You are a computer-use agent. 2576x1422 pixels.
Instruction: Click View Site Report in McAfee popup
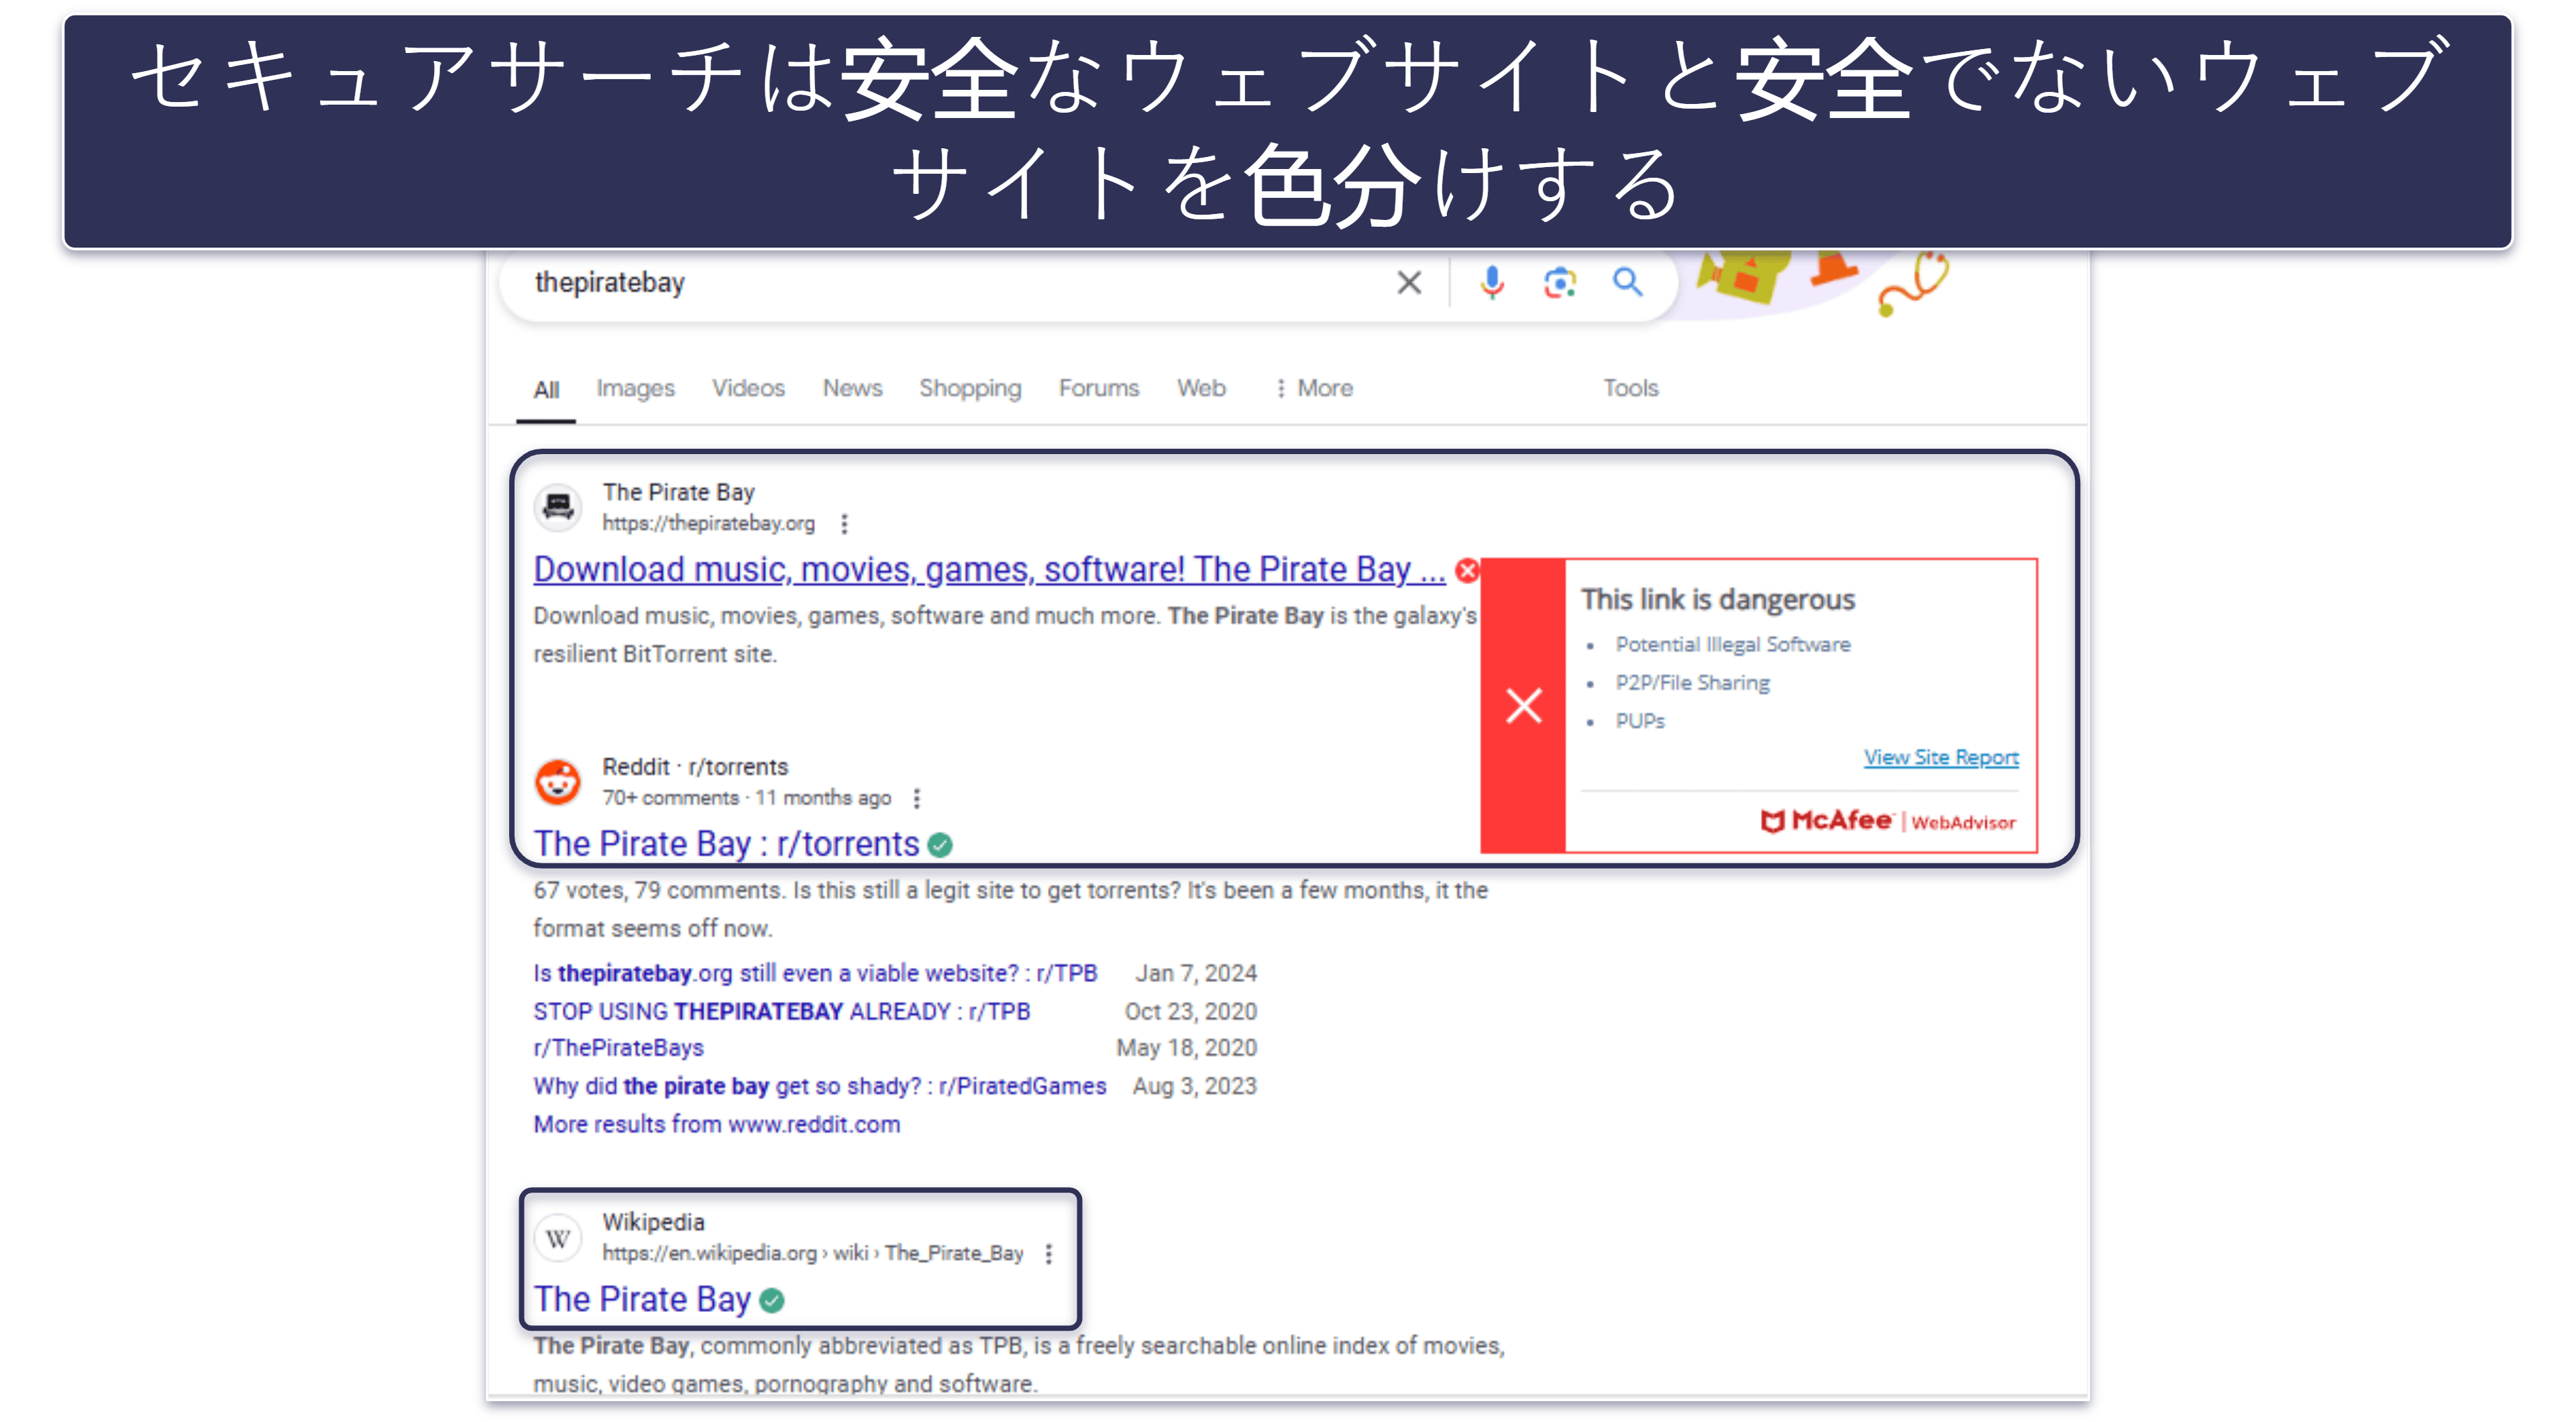click(x=1941, y=757)
